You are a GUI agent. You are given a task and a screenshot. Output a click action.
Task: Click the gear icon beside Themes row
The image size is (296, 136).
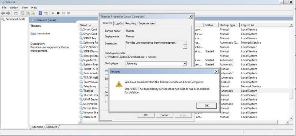click(x=81, y=91)
